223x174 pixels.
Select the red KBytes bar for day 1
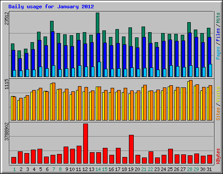click(14, 160)
